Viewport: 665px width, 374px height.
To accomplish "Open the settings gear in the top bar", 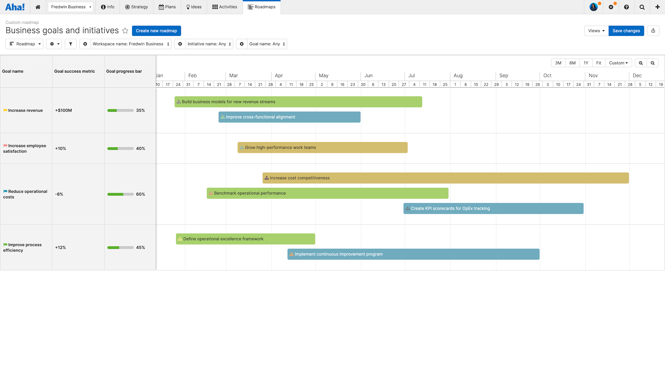I will (x=611, y=7).
